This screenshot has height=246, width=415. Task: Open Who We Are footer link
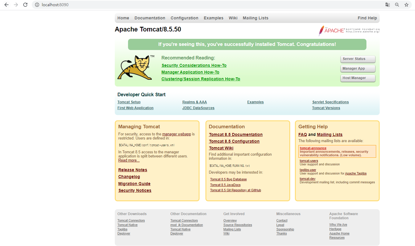338,225
